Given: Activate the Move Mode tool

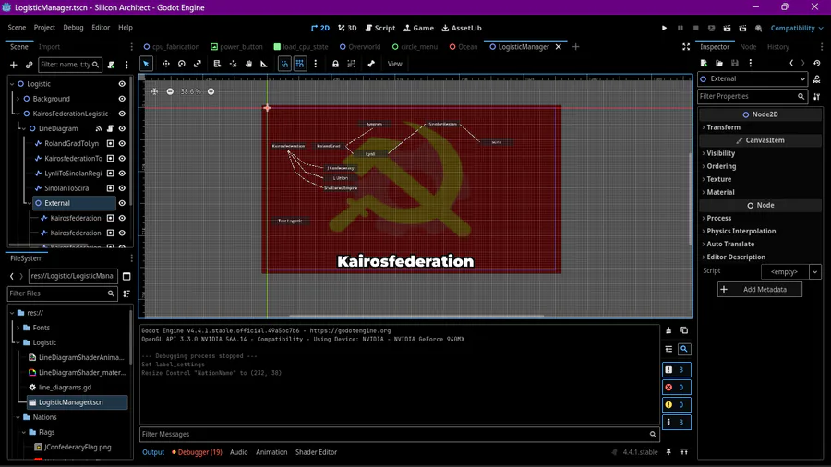Looking at the screenshot, I should 166,64.
